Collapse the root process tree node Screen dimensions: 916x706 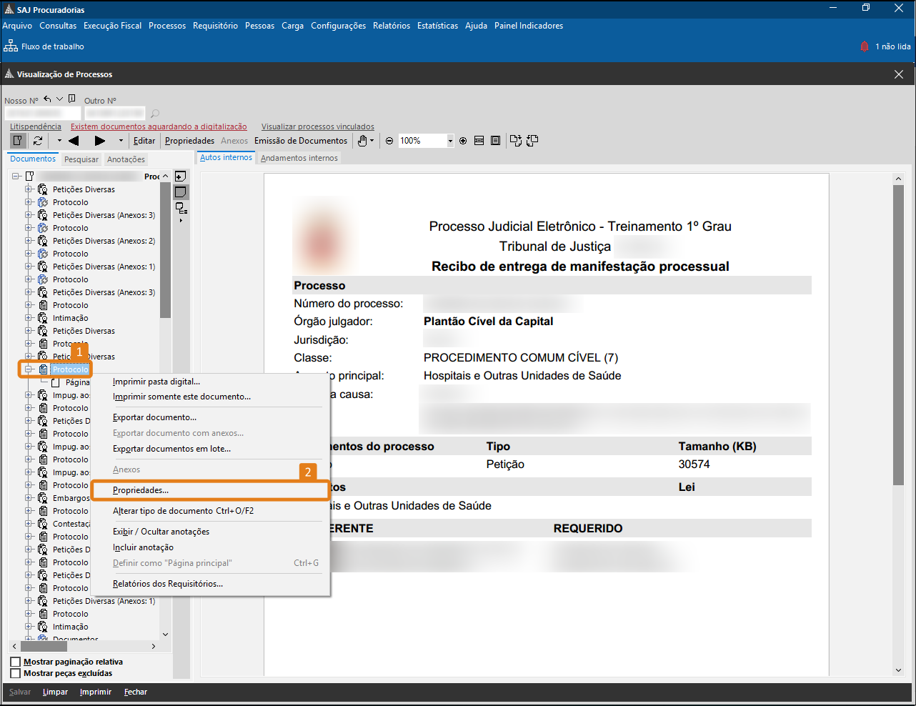click(16, 176)
